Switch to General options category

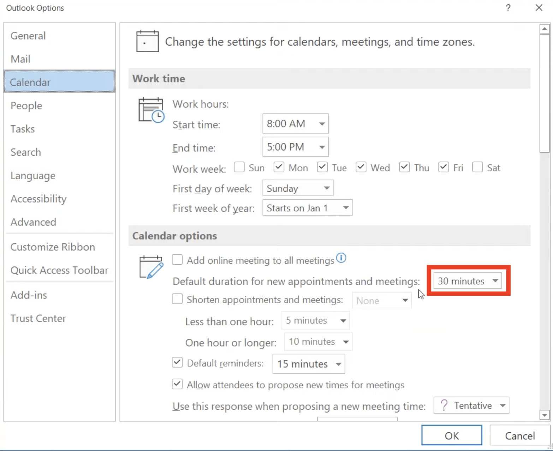[59, 36]
